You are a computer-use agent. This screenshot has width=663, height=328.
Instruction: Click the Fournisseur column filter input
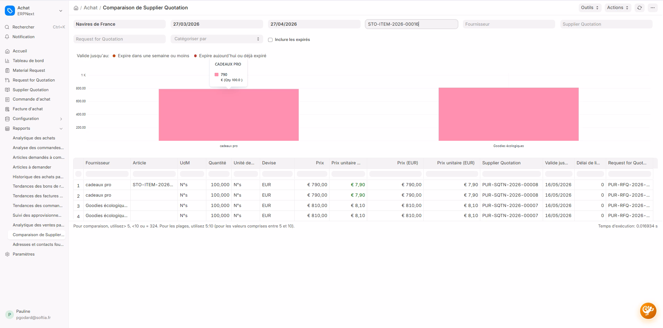pyautogui.click(x=107, y=174)
